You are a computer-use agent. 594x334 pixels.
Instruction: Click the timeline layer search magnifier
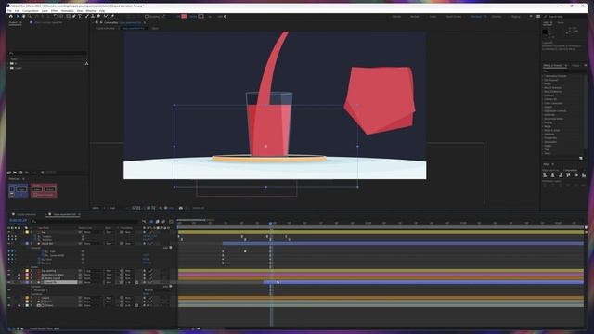[33, 221]
